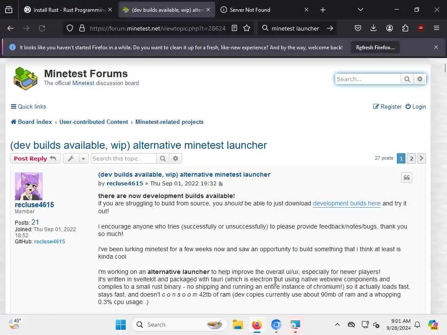
Task: Select page 1 pagination button
Action: point(401,158)
